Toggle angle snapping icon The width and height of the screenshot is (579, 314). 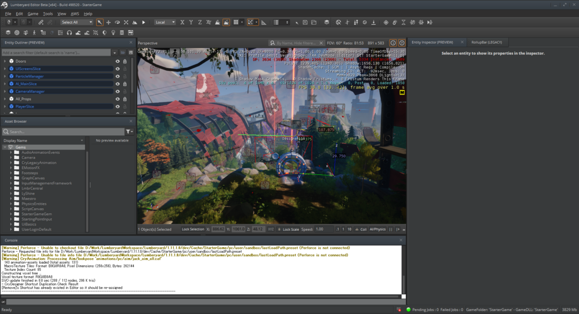tap(250, 22)
